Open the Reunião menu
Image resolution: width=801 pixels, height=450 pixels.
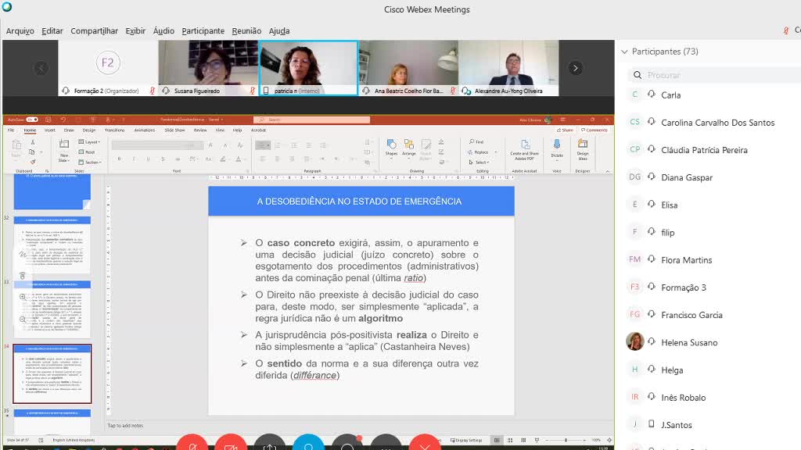coord(246,31)
